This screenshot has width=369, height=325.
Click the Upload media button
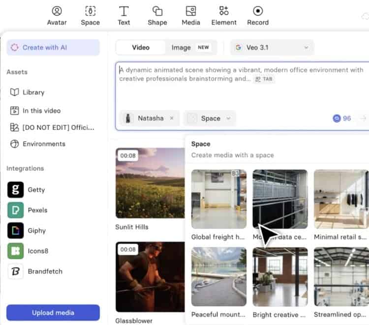(53, 313)
